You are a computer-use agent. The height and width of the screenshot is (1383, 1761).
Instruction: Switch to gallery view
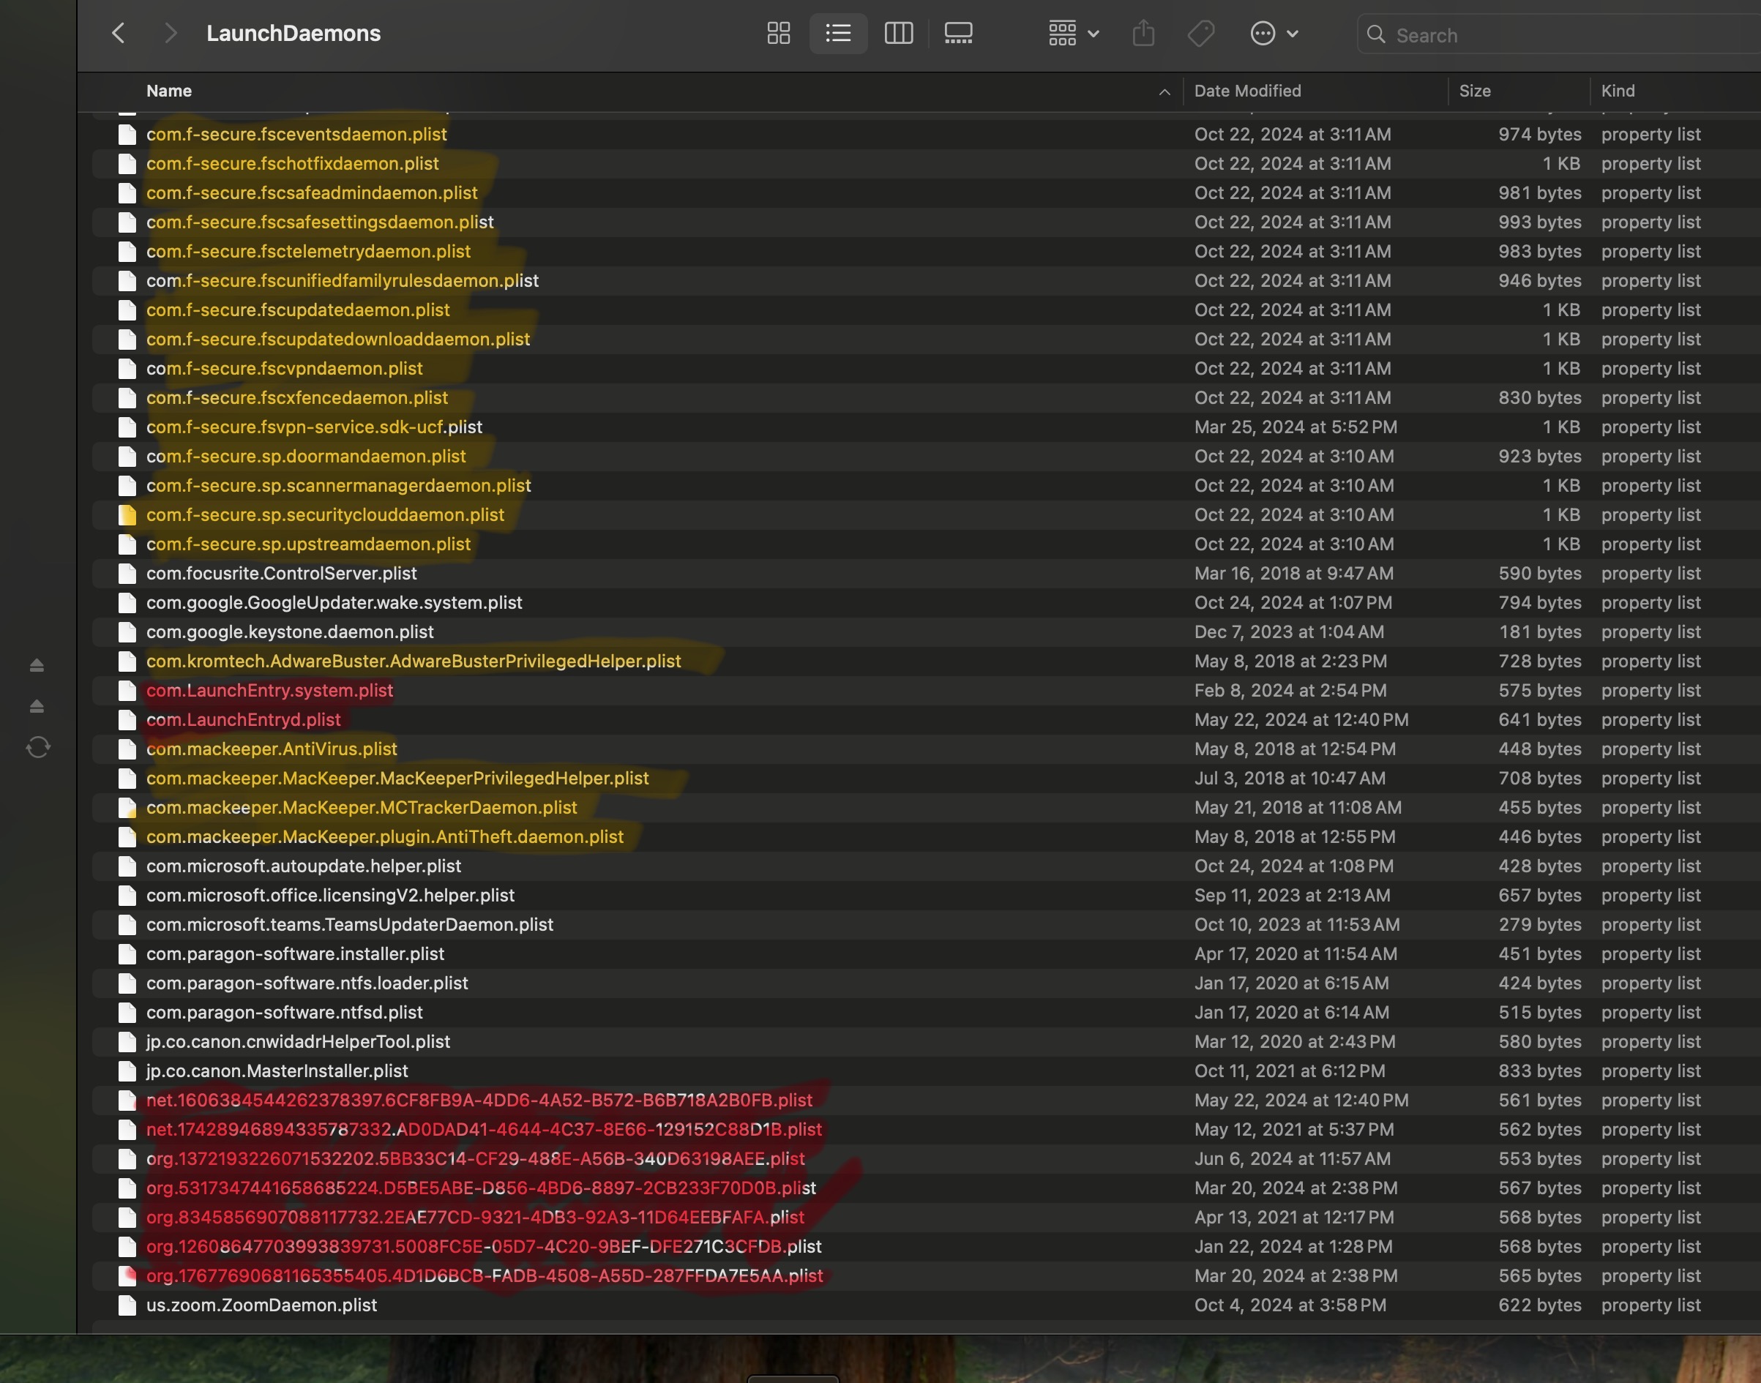[958, 33]
